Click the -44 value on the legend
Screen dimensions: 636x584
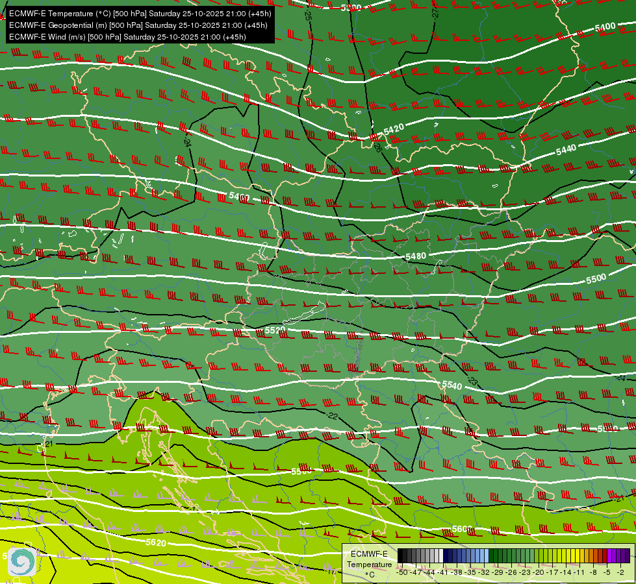[429, 572]
